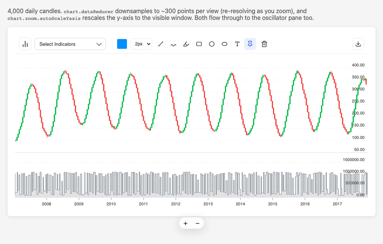Click the chart.dataReducer code text

[x=88, y=12]
